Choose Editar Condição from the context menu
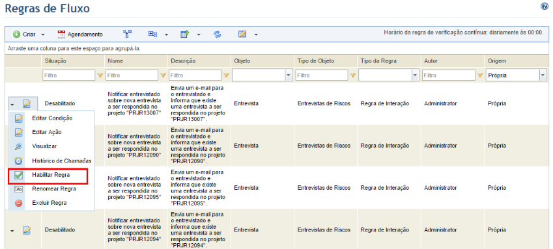 [x=51, y=118]
